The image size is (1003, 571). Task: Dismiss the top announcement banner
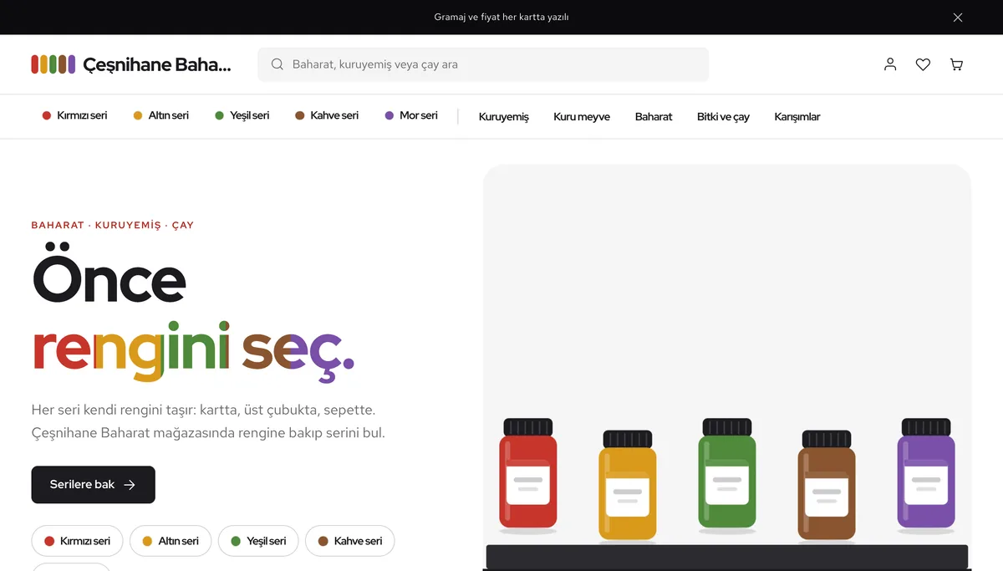pos(958,18)
